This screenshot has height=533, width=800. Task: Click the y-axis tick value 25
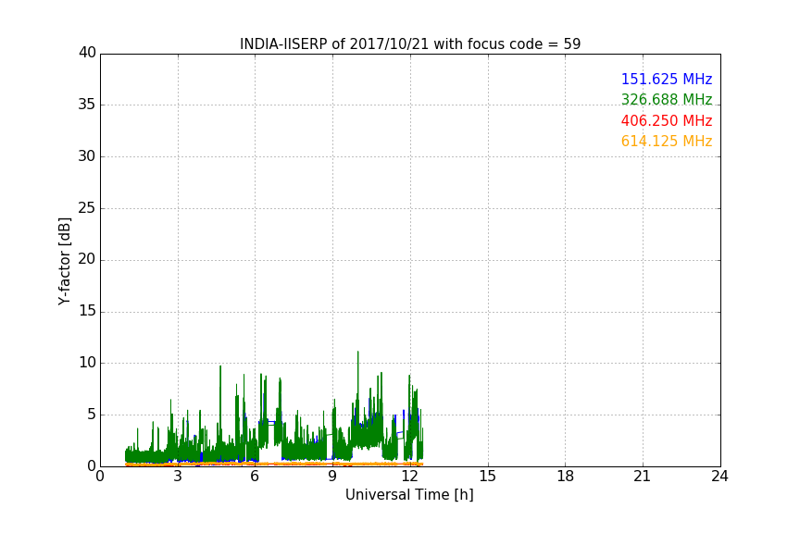[87, 207]
